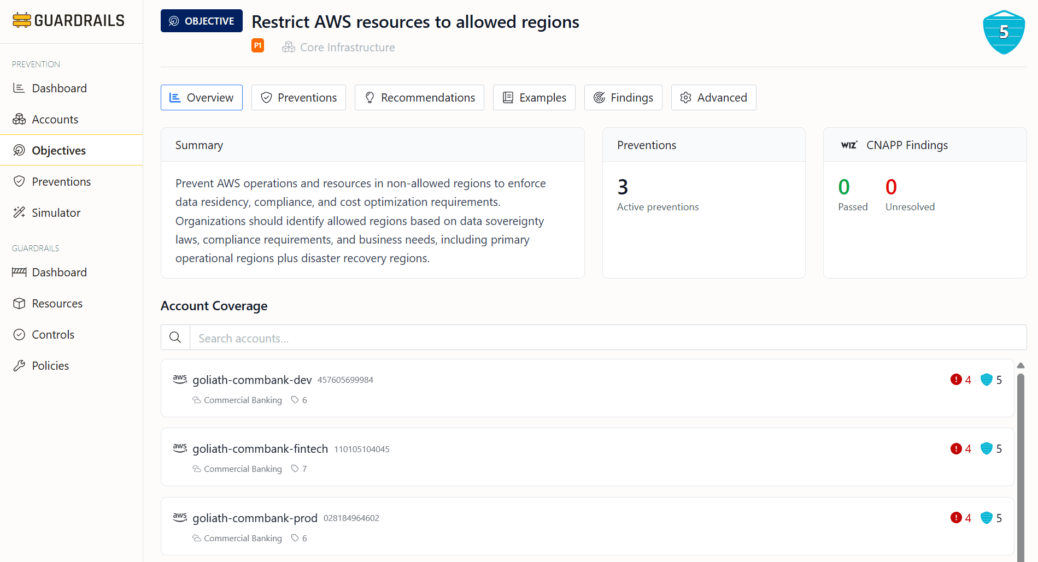The height and width of the screenshot is (562, 1038).
Task: Click the search magnifier icon
Action: [175, 338]
